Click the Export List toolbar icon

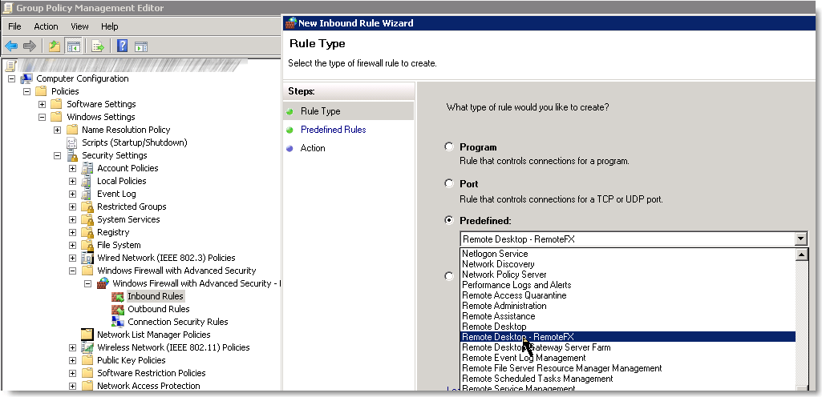point(98,46)
